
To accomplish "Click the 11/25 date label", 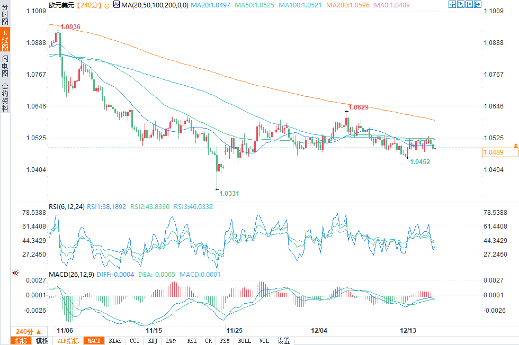I will (234, 330).
